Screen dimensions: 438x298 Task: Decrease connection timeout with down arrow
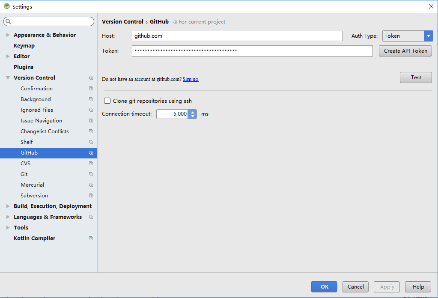tap(193, 116)
